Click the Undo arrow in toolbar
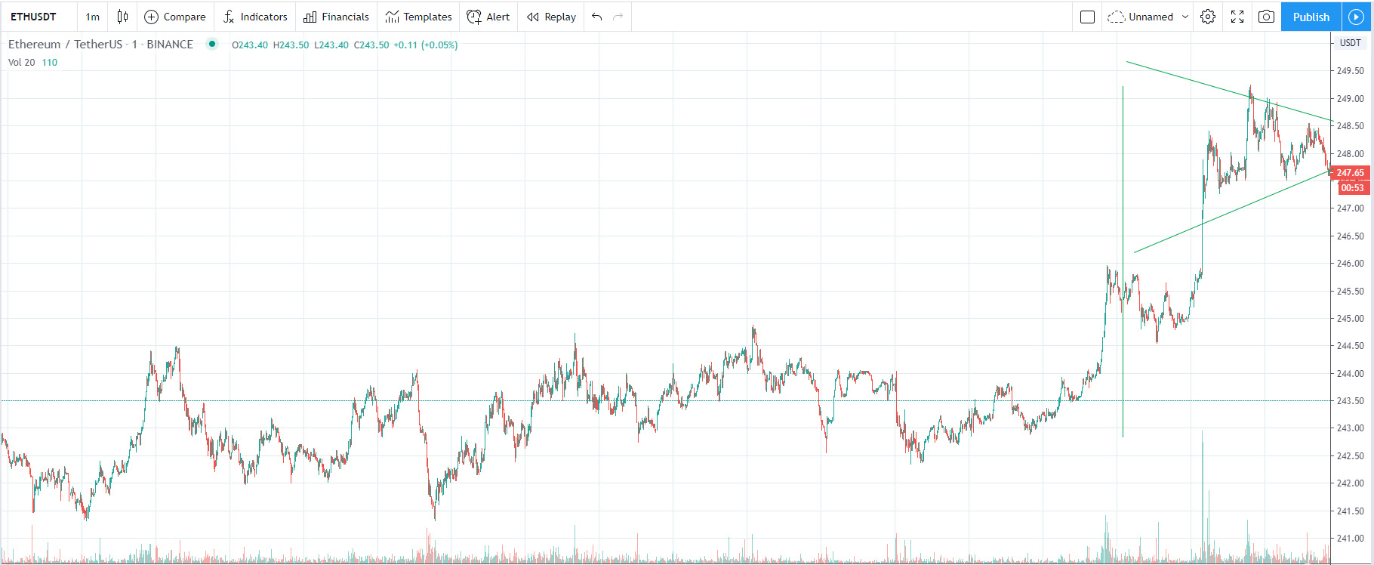1374x565 pixels. point(597,17)
